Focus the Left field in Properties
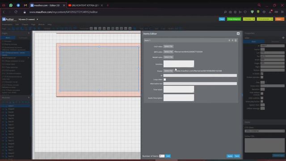This screenshot has height=161, width=286. pos(272,53)
